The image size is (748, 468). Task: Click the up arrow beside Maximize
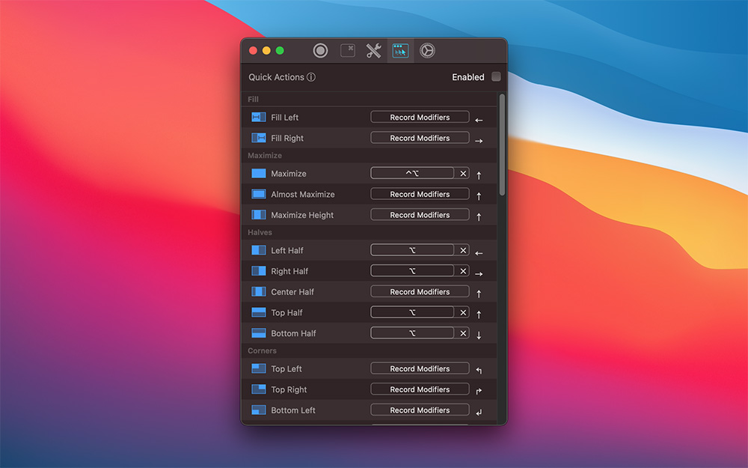click(x=479, y=176)
